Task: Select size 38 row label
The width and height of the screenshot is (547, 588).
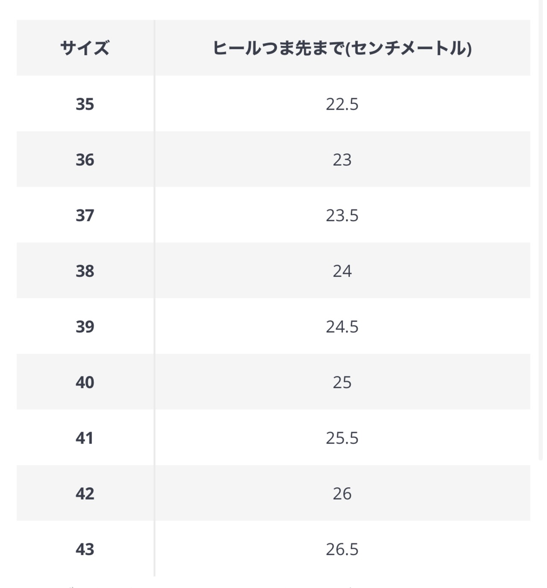Action: (x=85, y=271)
